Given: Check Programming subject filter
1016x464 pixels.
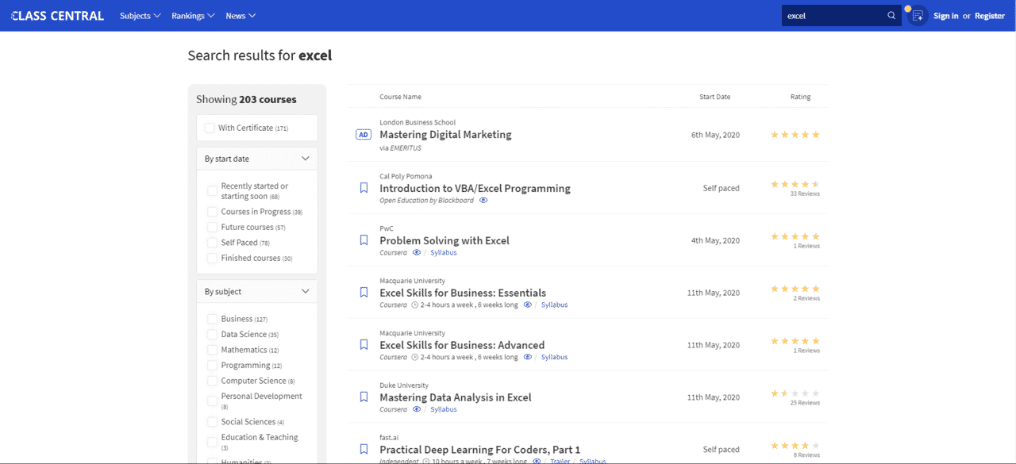Looking at the screenshot, I should [212, 365].
